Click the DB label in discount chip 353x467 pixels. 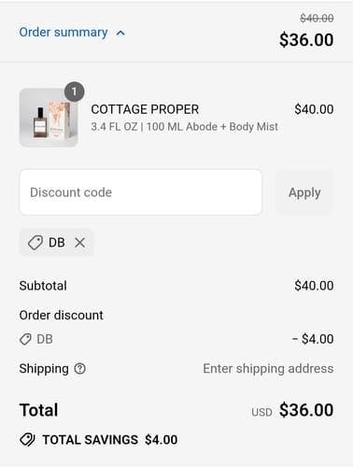pyautogui.click(x=57, y=242)
